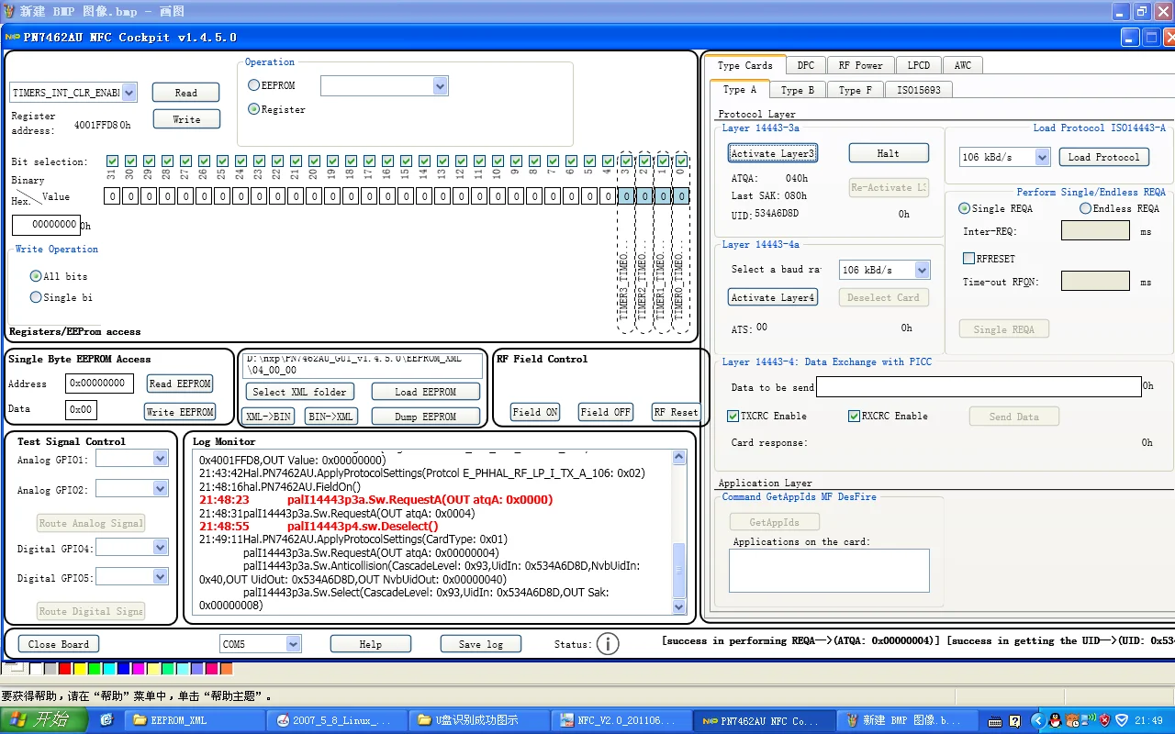Open U盘识别成功图示 folder taskbar item
Image resolution: width=1175 pixels, height=734 pixels.
pyautogui.click(x=480, y=720)
